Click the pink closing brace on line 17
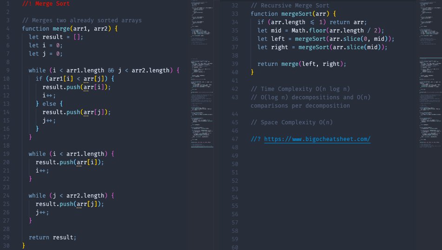 pos(31,137)
